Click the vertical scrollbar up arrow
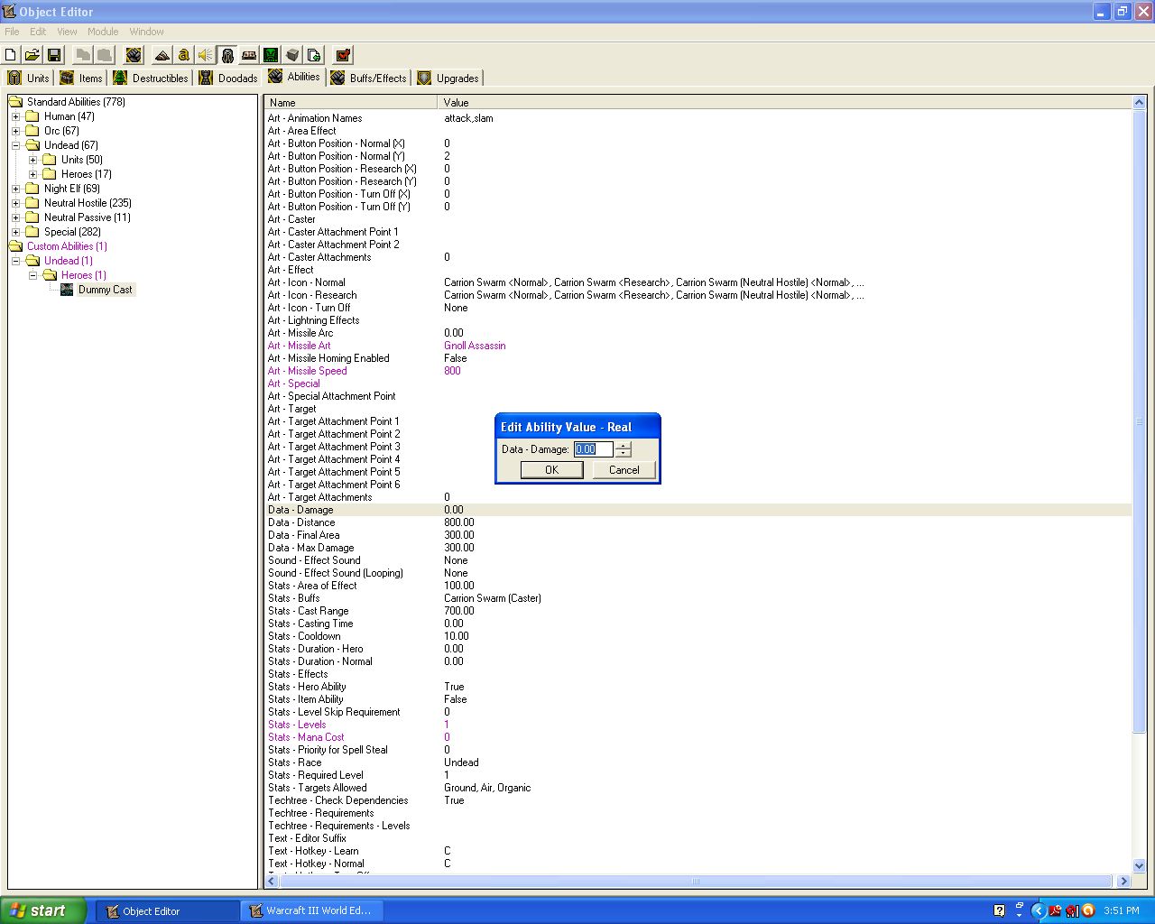This screenshot has height=924, width=1155. coord(1139,103)
